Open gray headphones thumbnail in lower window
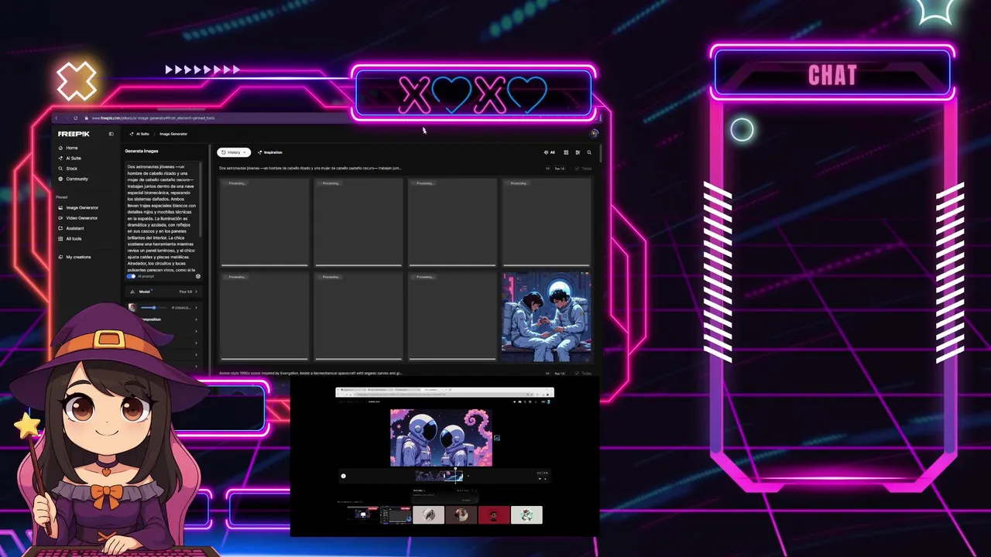Viewport: 991px width, 557px height. [x=428, y=514]
